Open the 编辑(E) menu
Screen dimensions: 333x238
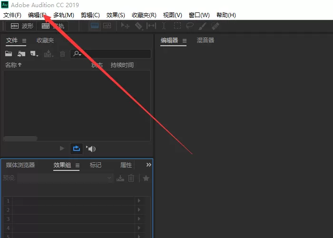click(x=37, y=15)
